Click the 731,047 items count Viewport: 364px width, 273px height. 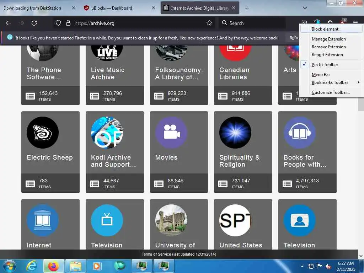pyautogui.click(x=241, y=181)
